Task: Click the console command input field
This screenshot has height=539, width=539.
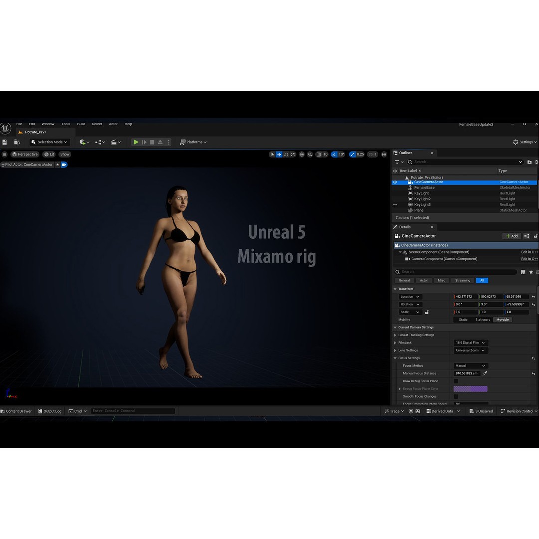Action: [133, 411]
